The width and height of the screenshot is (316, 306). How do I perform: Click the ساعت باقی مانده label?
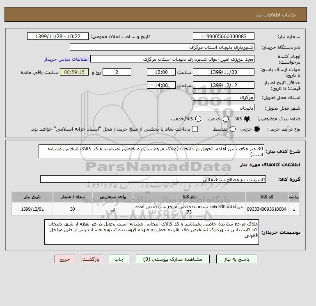click(x=39, y=72)
